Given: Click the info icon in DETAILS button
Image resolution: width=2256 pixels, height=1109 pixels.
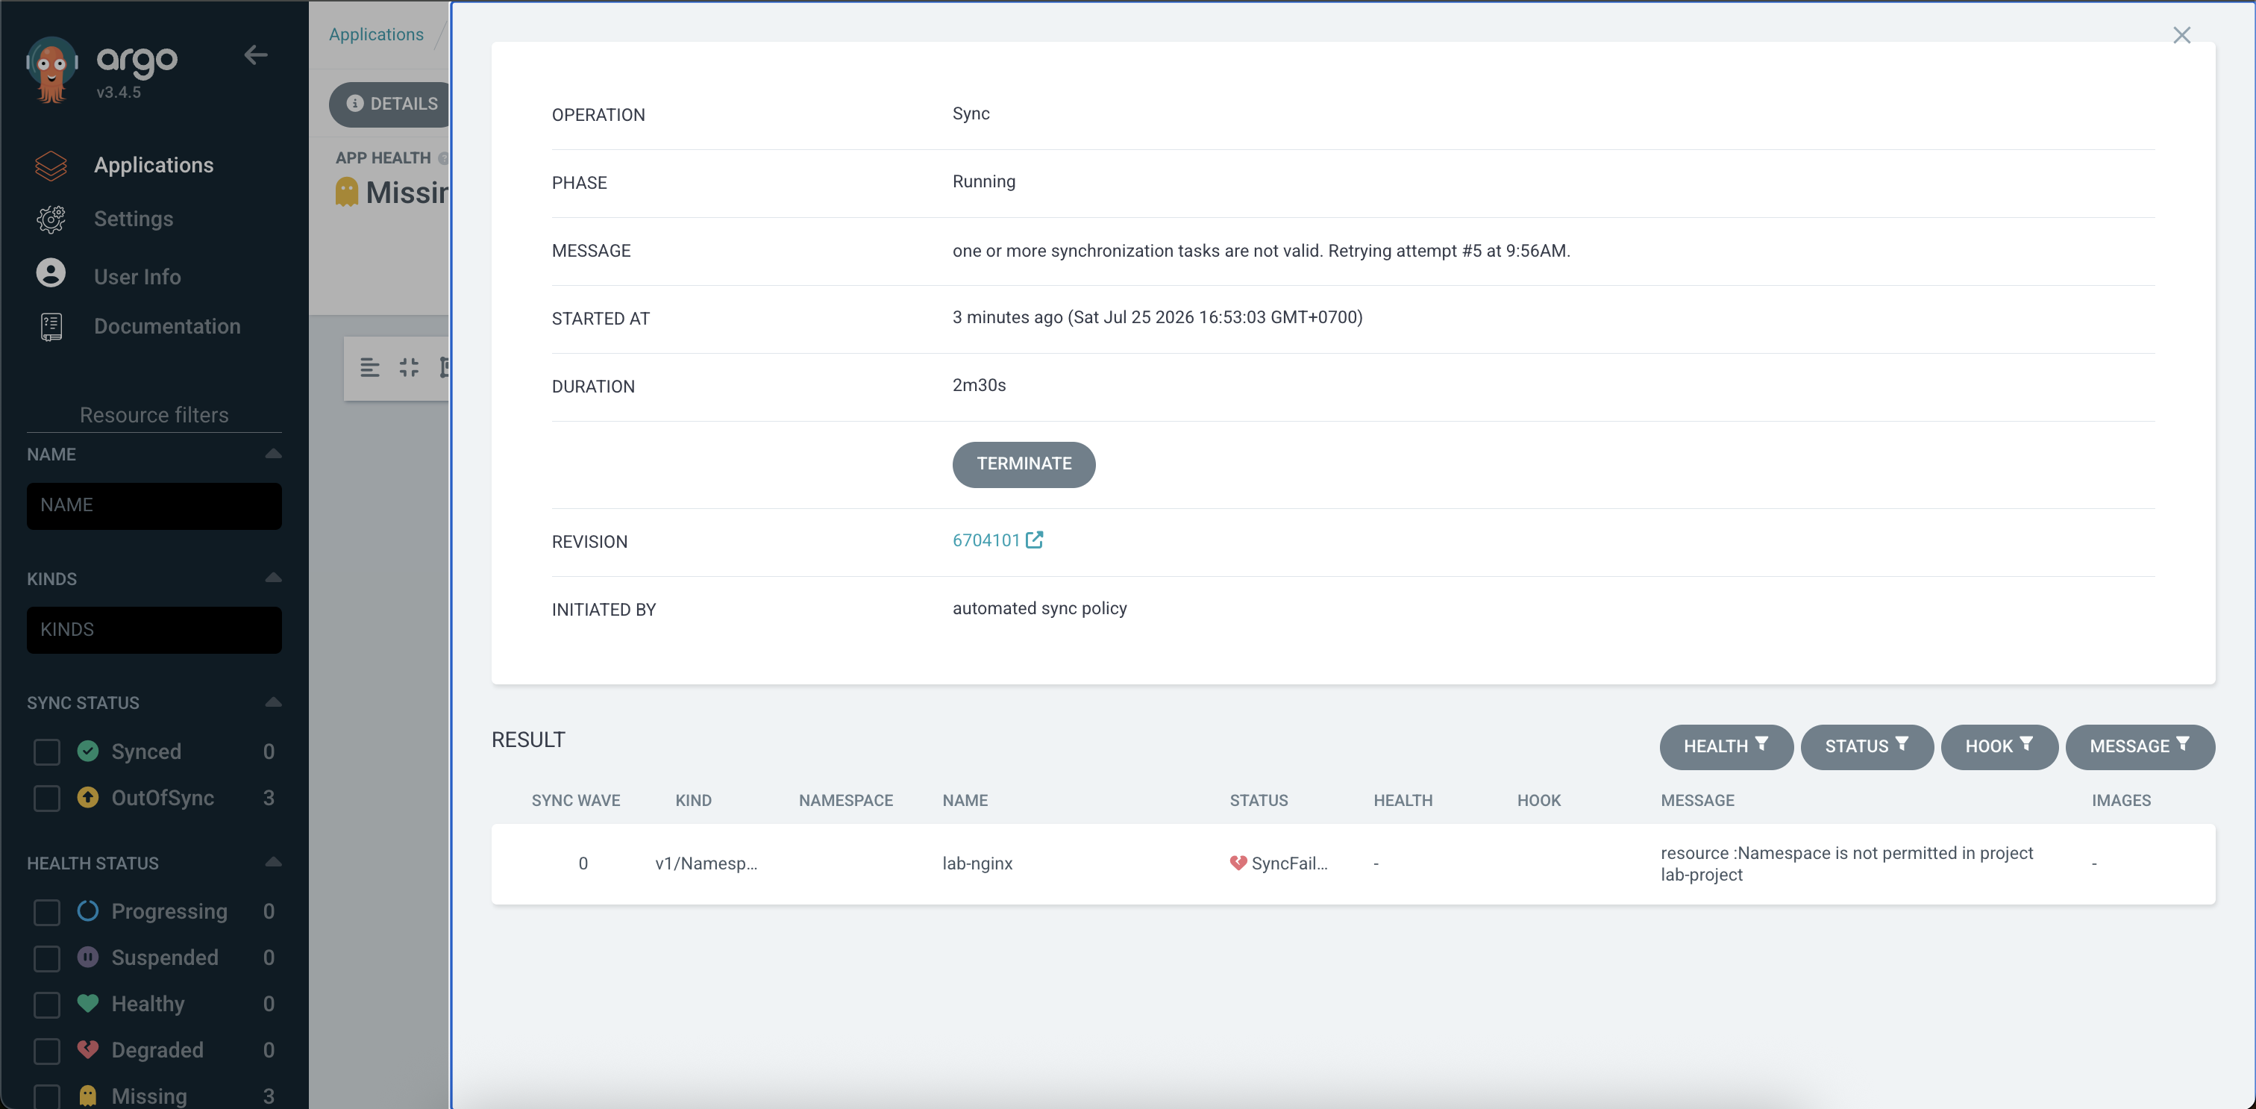Looking at the screenshot, I should (x=354, y=104).
